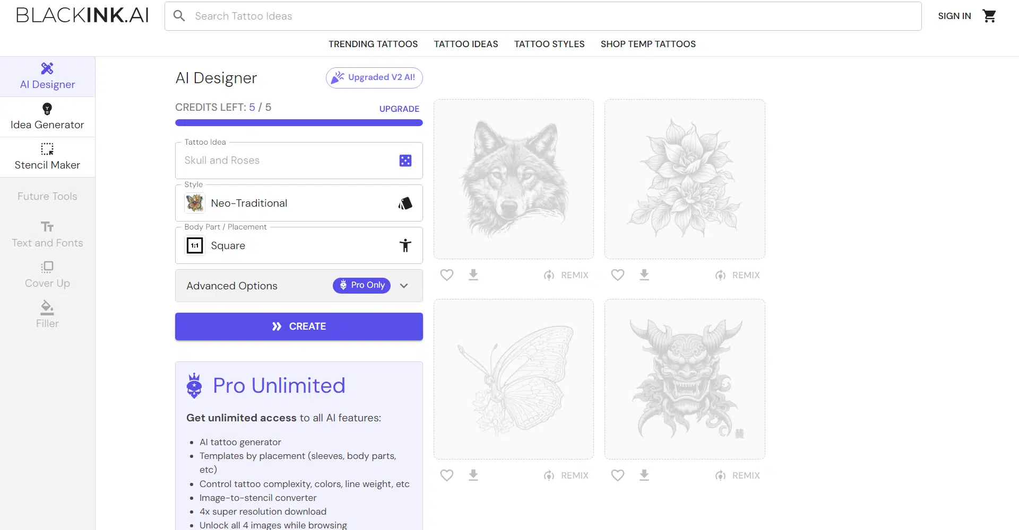Click the Upgrade link beside credits
The image size is (1019, 530).
point(399,109)
